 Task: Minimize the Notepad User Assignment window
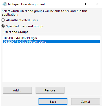(72, 4)
